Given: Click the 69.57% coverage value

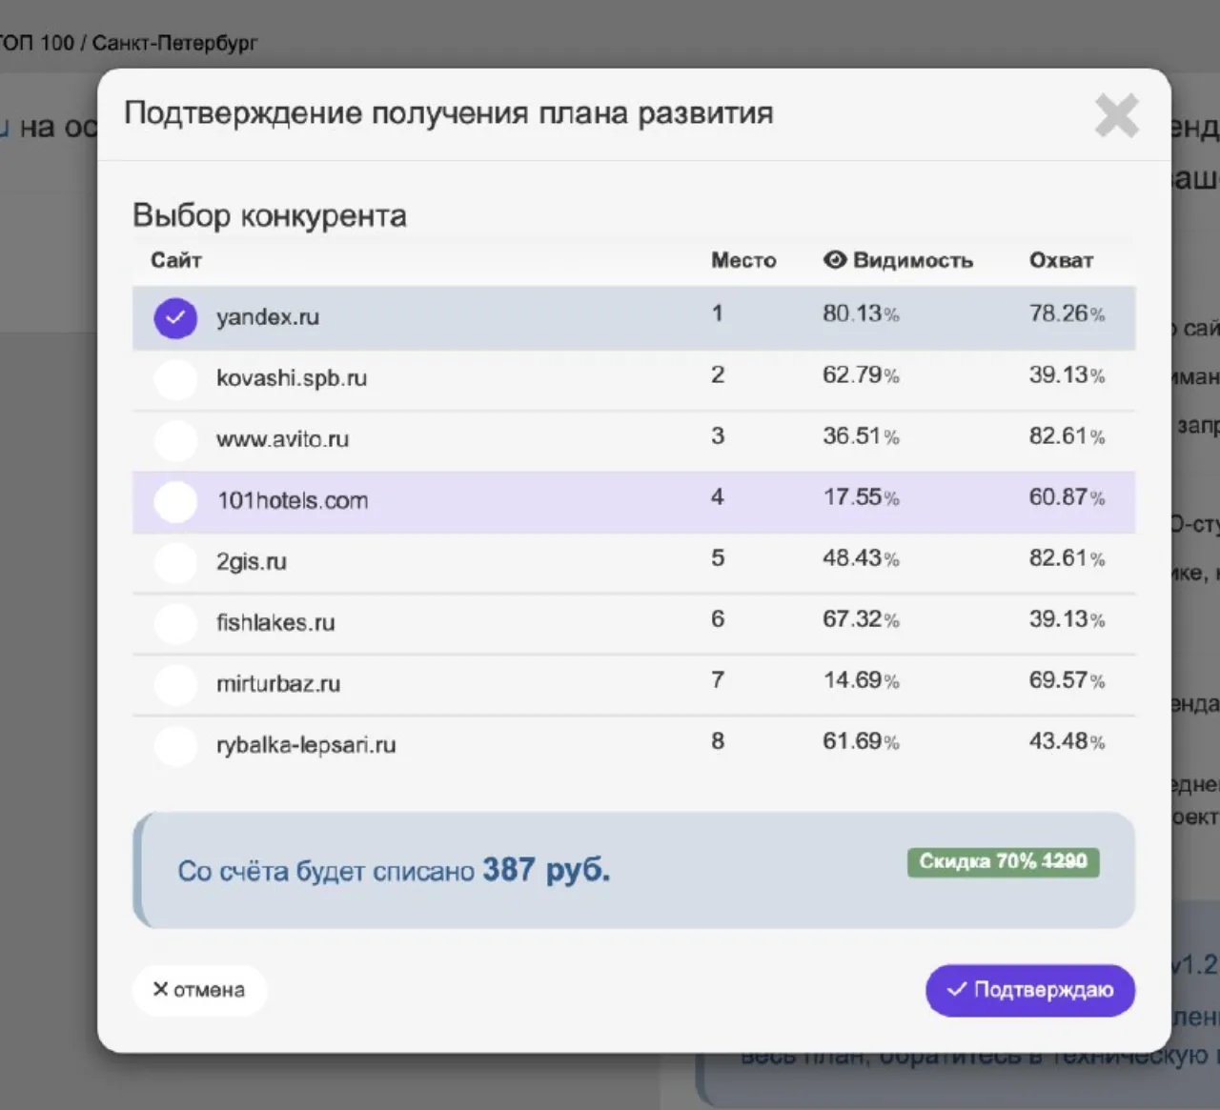Looking at the screenshot, I should point(1067,679).
